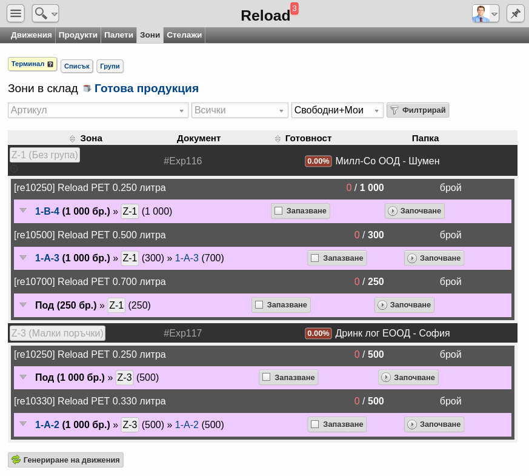The height and width of the screenshot is (476, 529).
Task: Expand the 1-B-4 movement row triangle
Action: click(23, 210)
